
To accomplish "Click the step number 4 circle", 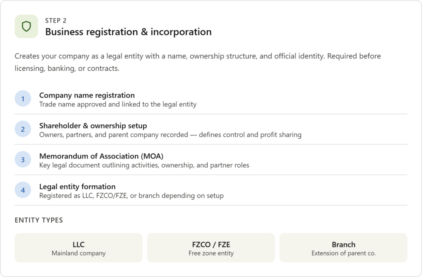I will click(23, 190).
